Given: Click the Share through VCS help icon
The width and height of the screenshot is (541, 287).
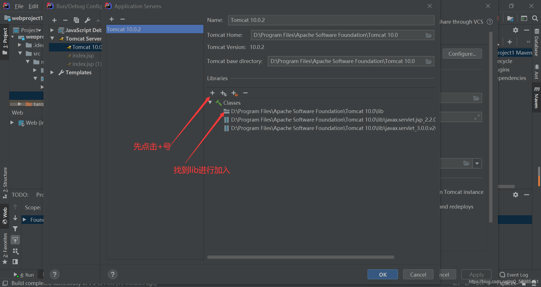Looking at the screenshot, I should pos(490,22).
